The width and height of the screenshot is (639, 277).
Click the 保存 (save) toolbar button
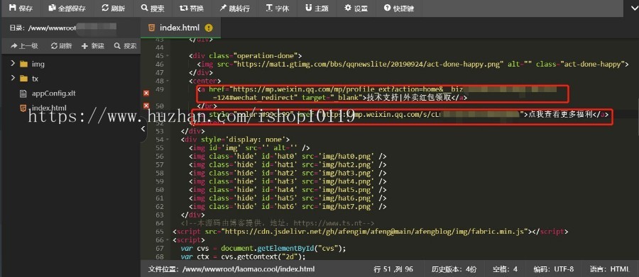point(21,8)
